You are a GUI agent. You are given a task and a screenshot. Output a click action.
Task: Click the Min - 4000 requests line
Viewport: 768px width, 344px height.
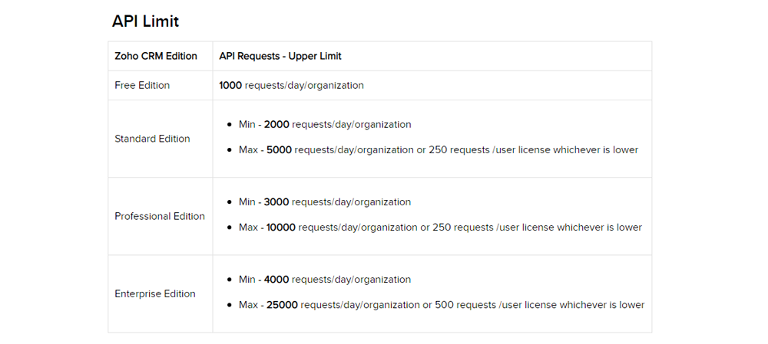tap(325, 280)
